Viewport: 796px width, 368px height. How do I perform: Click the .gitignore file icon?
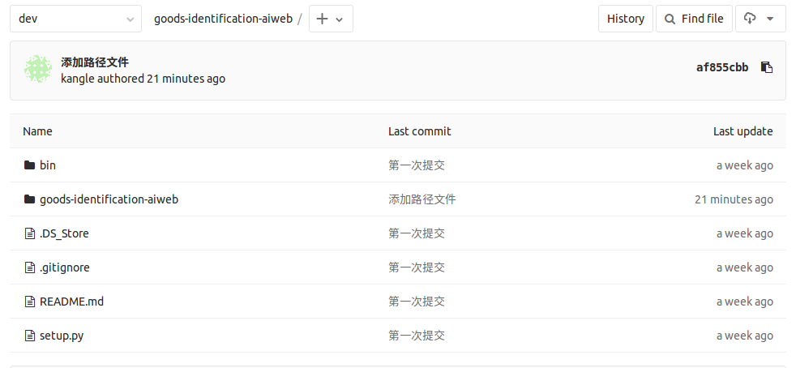pyautogui.click(x=30, y=267)
